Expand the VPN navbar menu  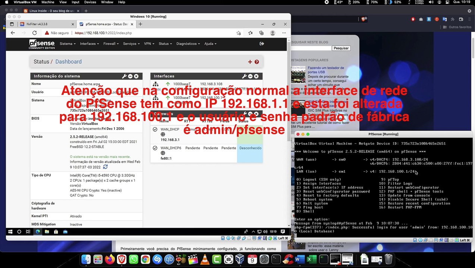pyautogui.click(x=149, y=44)
